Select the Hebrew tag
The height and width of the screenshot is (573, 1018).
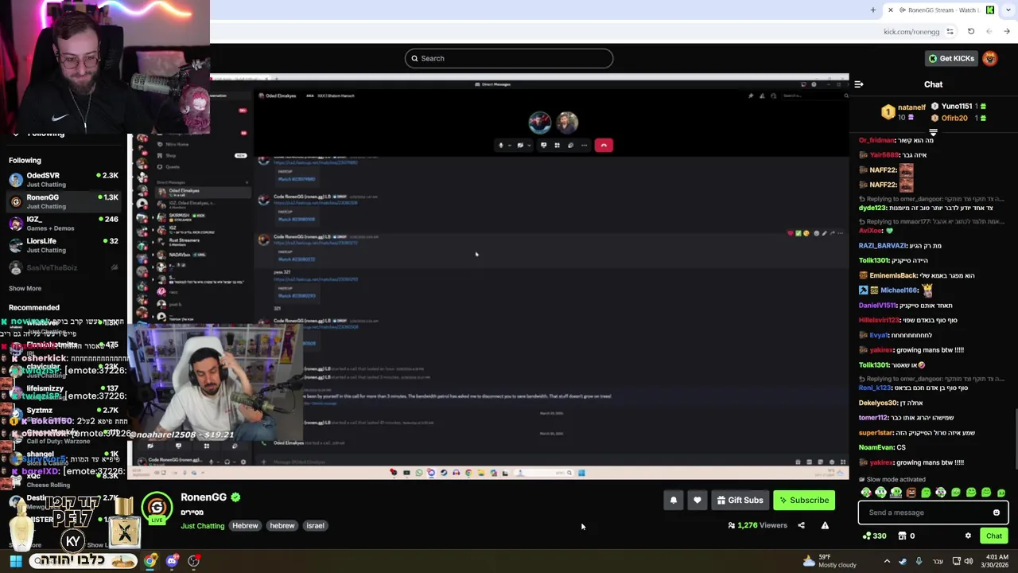coord(245,526)
